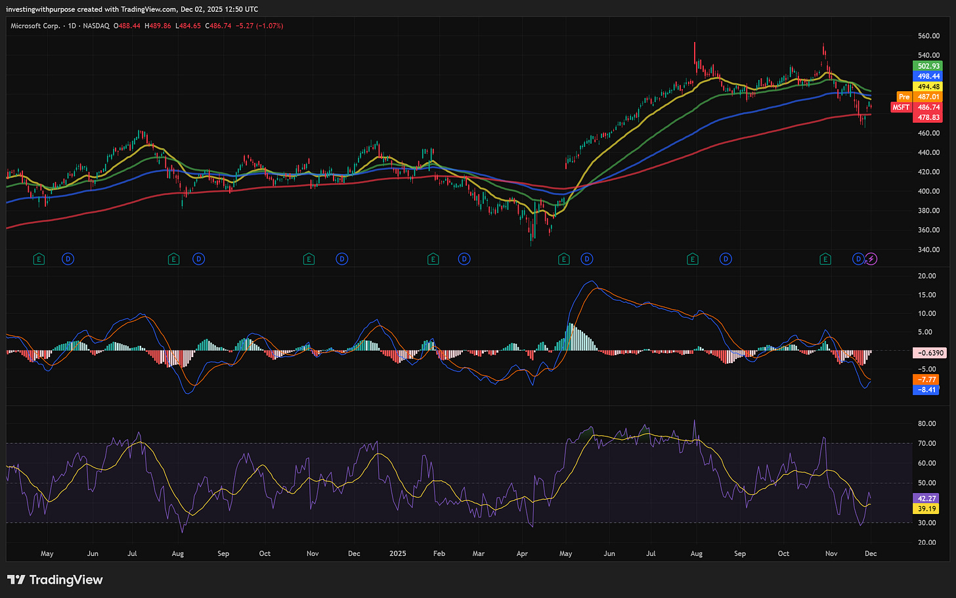Click the yellow 39.19 RSI average label

(x=926, y=509)
